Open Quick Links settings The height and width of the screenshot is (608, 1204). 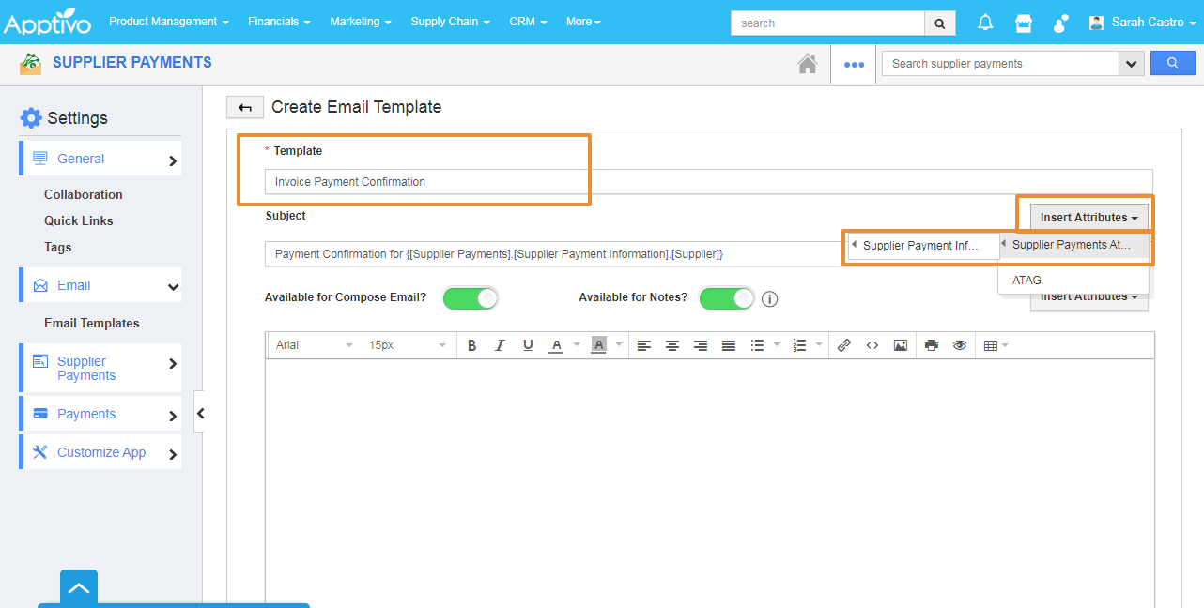pyautogui.click(x=79, y=220)
